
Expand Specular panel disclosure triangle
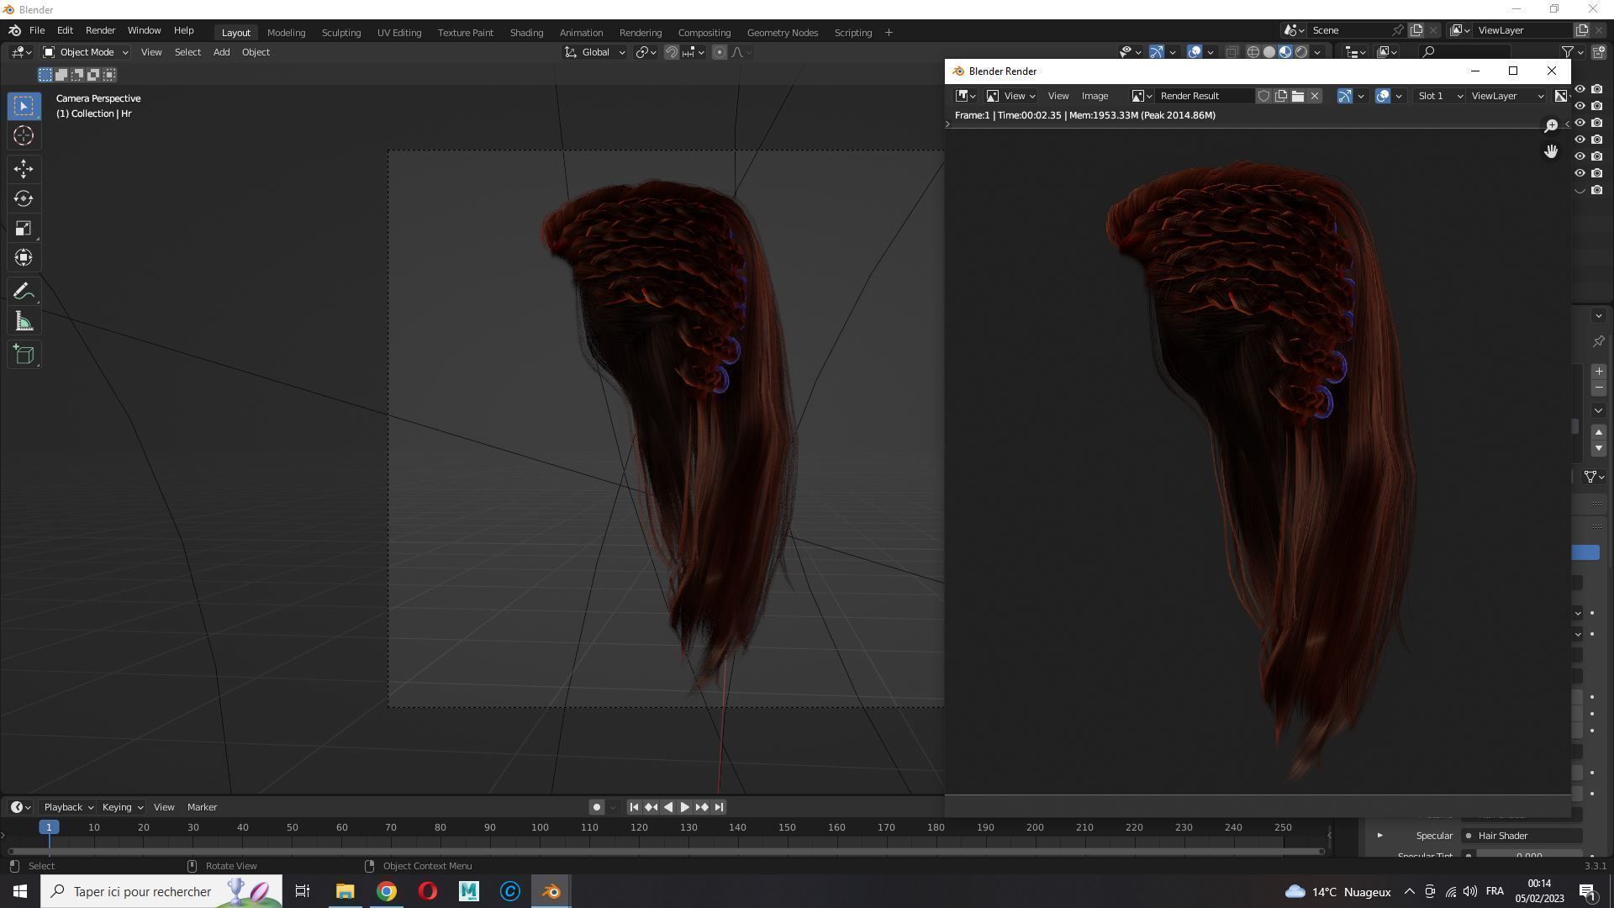pyautogui.click(x=1379, y=836)
